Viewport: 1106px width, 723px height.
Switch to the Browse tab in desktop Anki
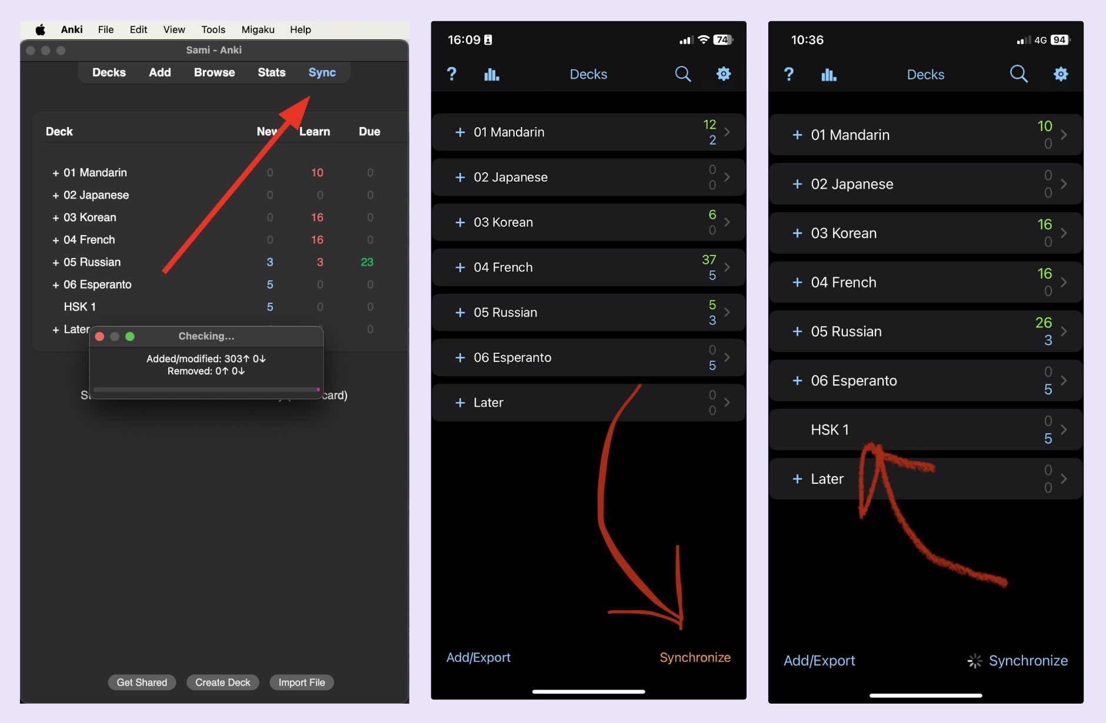click(214, 72)
